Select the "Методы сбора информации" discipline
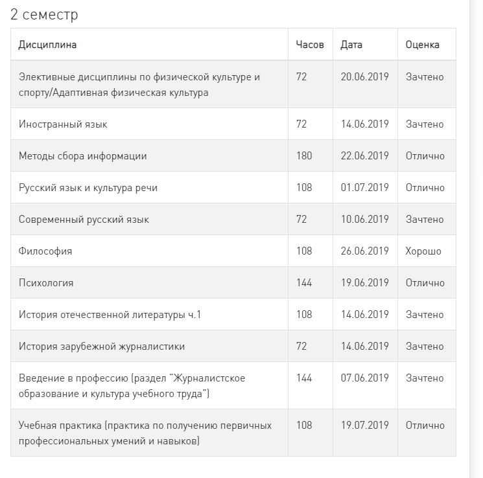Image resolution: width=483 pixels, height=478 pixels. [83, 156]
